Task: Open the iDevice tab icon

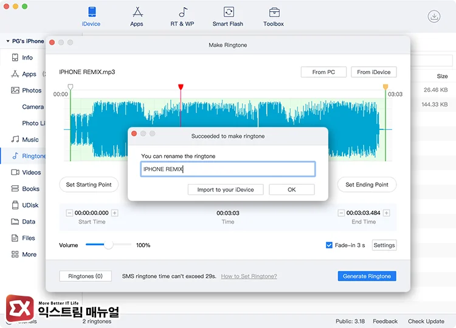Action: [x=91, y=13]
